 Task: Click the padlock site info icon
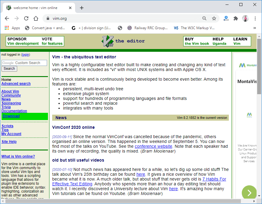[x=48, y=18]
